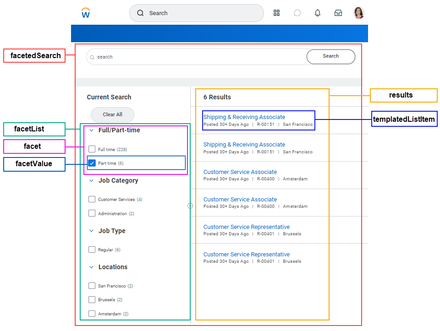The image size is (440, 331).
Task: Click the Search button in faceted search
Action: [331, 57]
